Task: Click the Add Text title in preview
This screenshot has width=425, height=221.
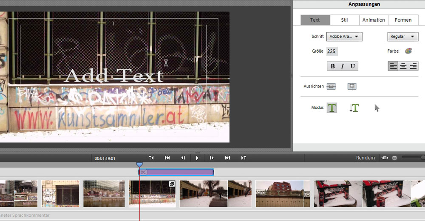Action: [x=113, y=76]
